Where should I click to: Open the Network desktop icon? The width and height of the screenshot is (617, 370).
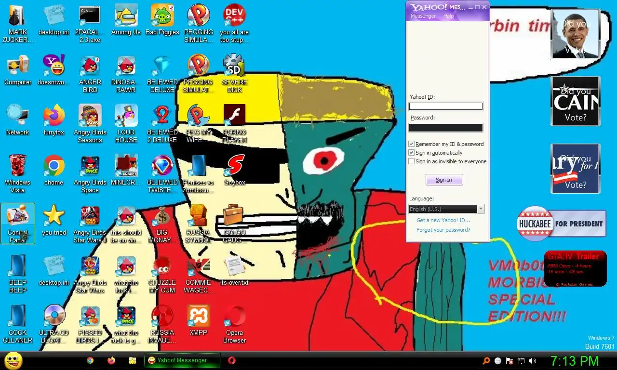(x=18, y=120)
